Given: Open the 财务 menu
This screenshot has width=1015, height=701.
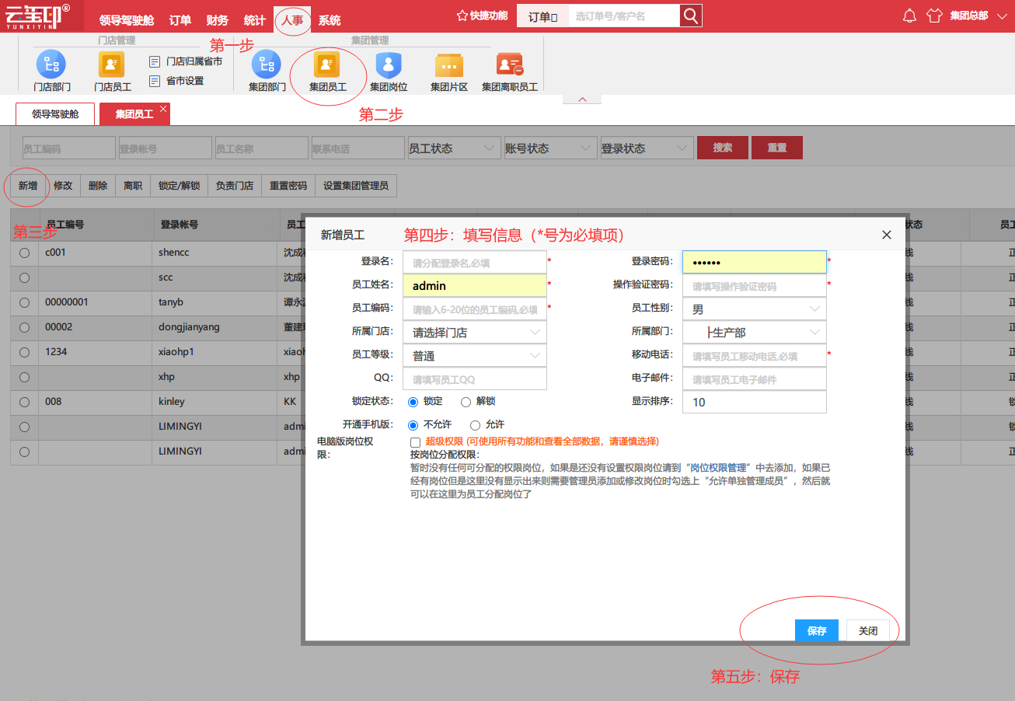Looking at the screenshot, I should coord(218,20).
